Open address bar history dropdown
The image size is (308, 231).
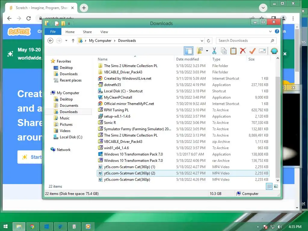pyautogui.click(x=202, y=41)
